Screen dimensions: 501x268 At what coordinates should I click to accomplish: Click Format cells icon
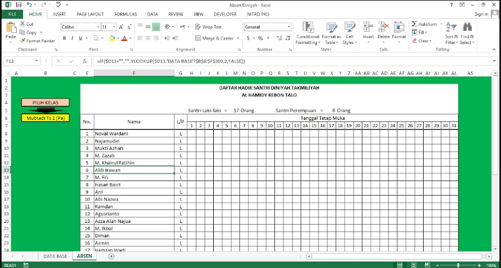399,27
